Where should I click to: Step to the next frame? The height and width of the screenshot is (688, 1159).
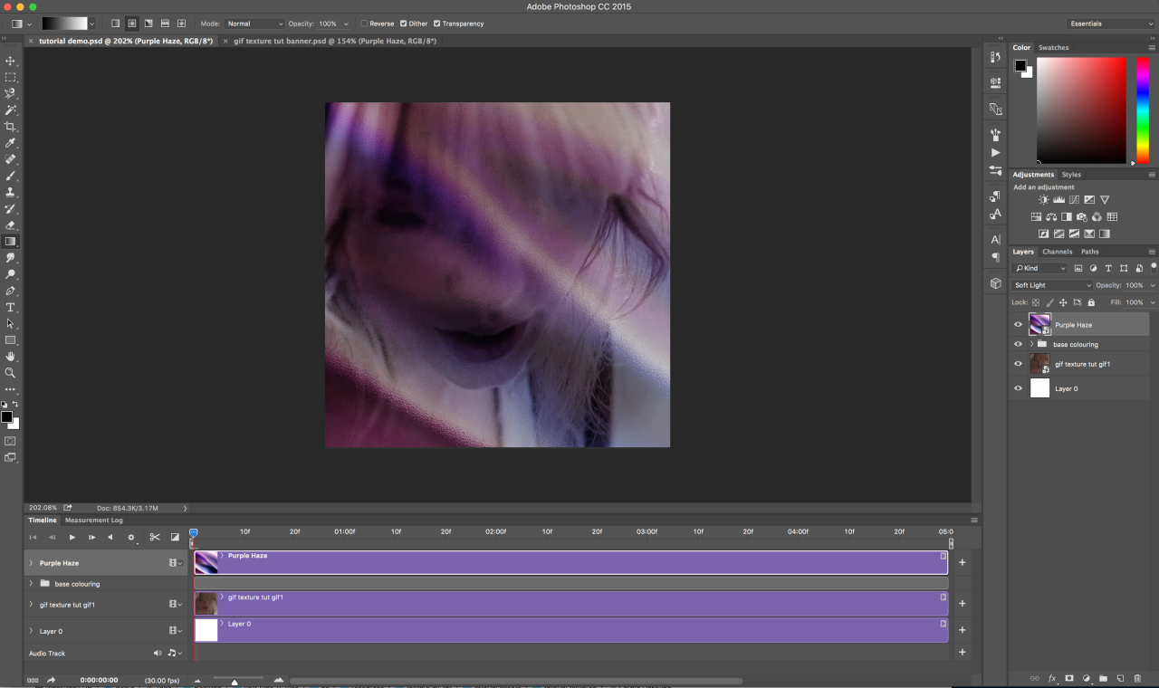tap(91, 537)
